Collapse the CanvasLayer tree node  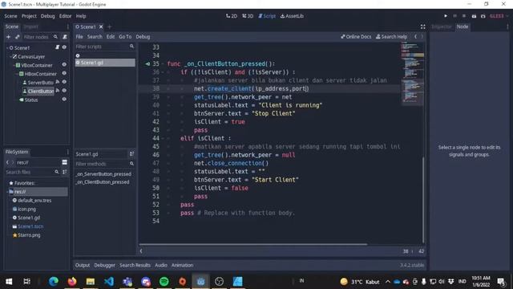click(x=10, y=56)
